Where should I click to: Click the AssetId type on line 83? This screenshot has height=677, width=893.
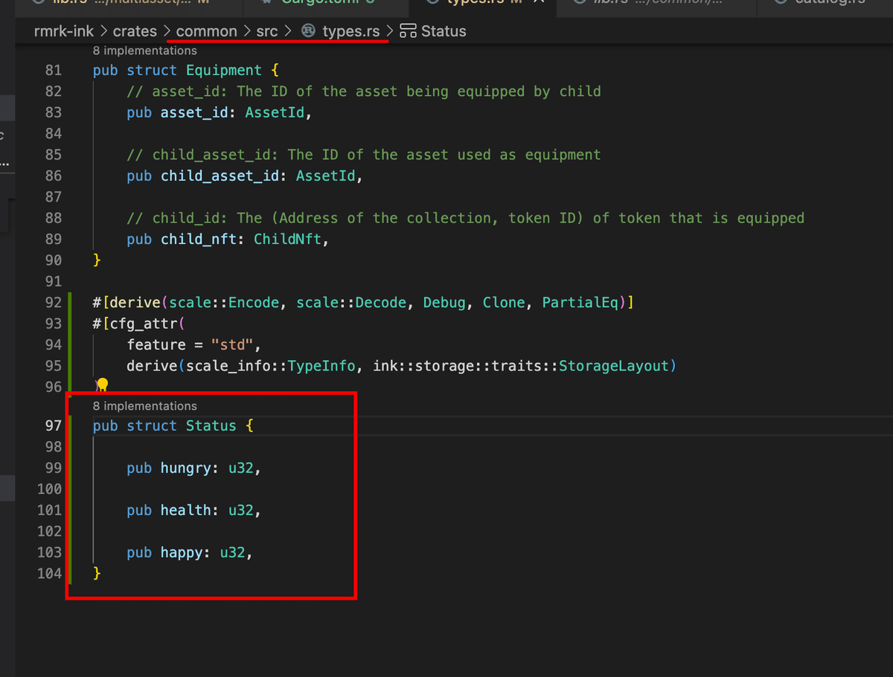click(x=275, y=113)
